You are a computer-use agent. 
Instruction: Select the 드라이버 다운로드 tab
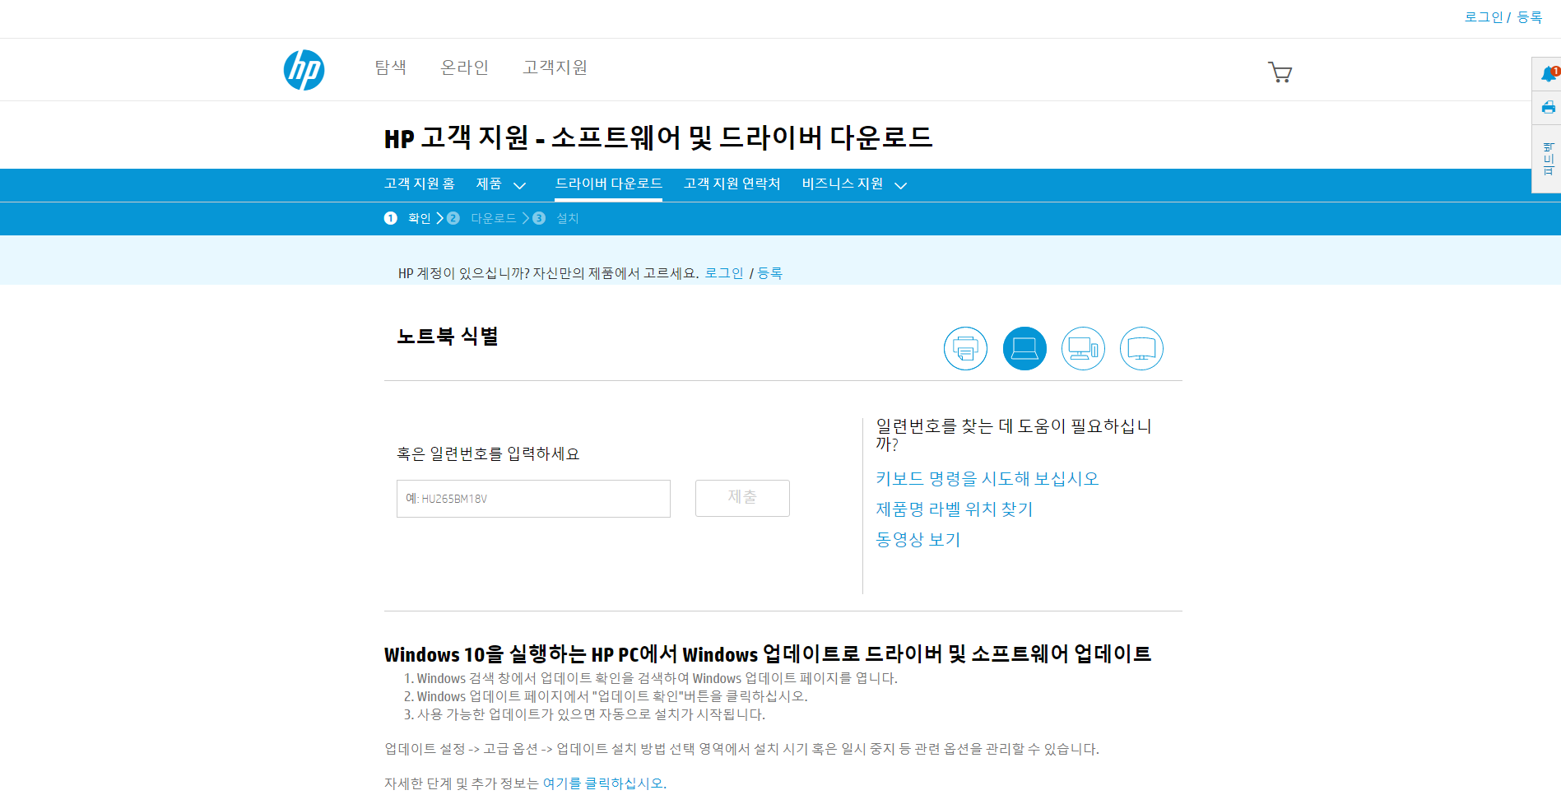click(609, 184)
